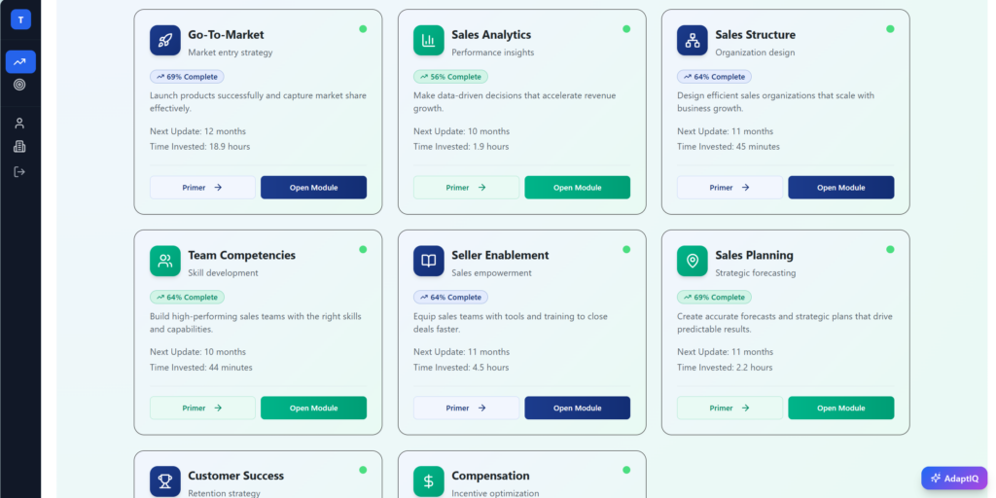Viewport: 996px width, 498px height.
Task: View the Seller Enablement Primer
Action: 466,408
